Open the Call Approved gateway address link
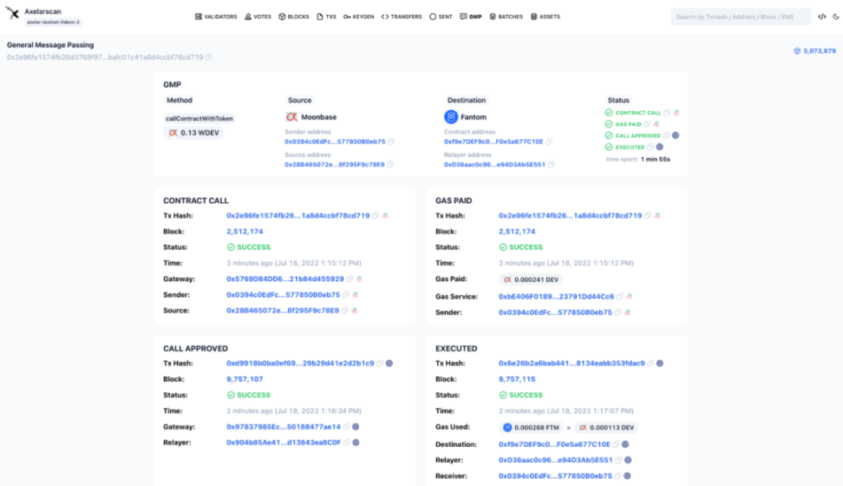The height and width of the screenshot is (486, 843). (283, 426)
